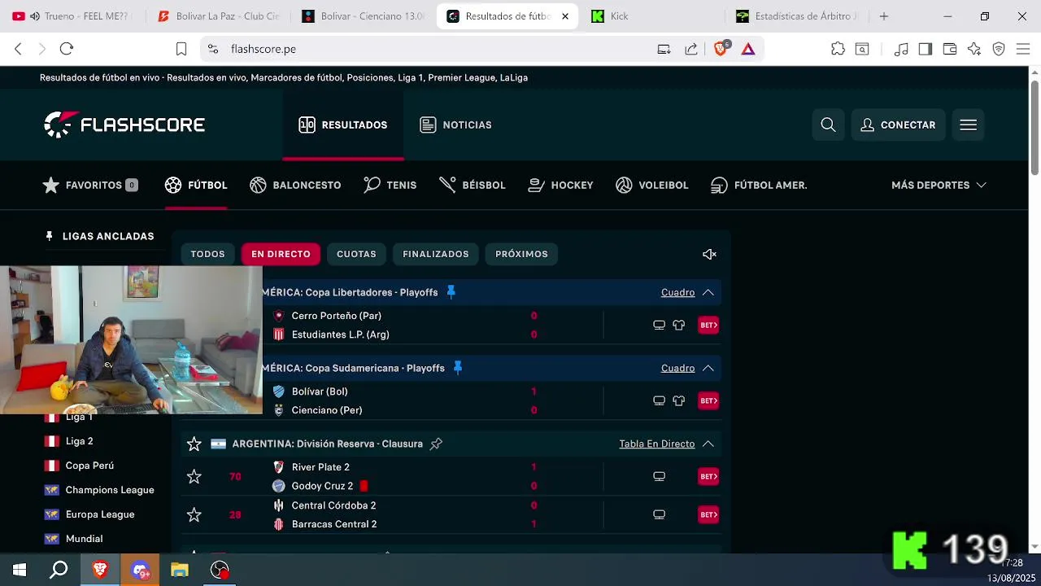Image resolution: width=1041 pixels, height=586 pixels.
Task: Unpin Copa Sudamericana Playoffs league pin
Action: pos(458,368)
